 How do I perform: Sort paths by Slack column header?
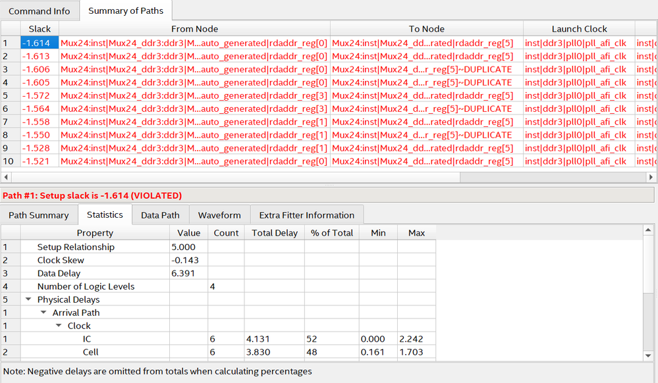click(40, 29)
